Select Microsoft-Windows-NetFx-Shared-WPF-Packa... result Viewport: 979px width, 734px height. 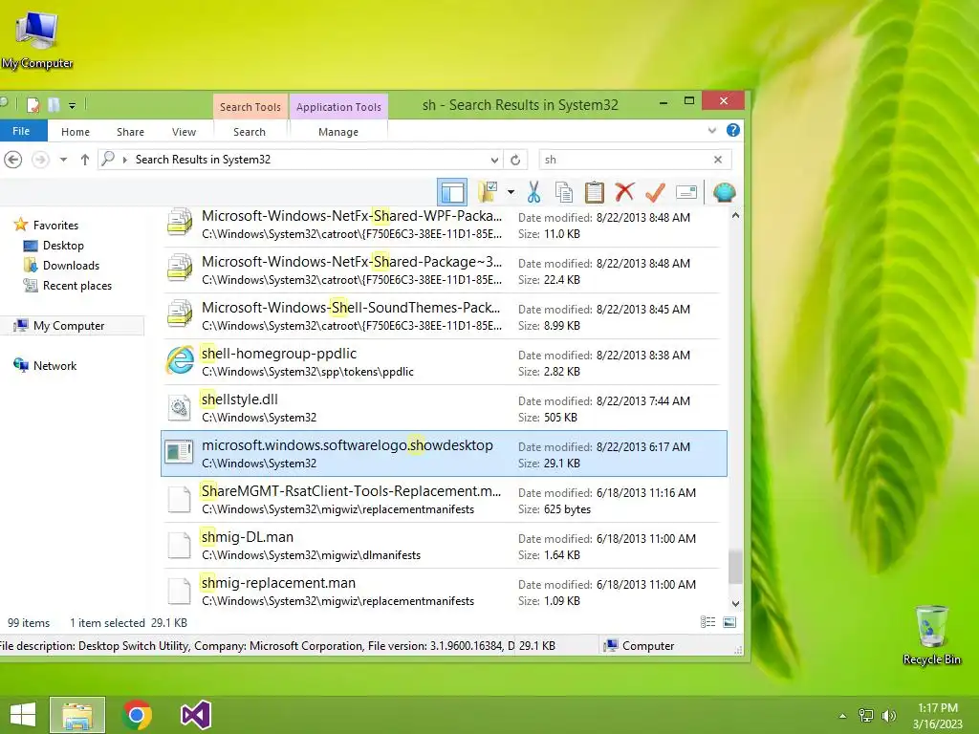[x=444, y=225]
